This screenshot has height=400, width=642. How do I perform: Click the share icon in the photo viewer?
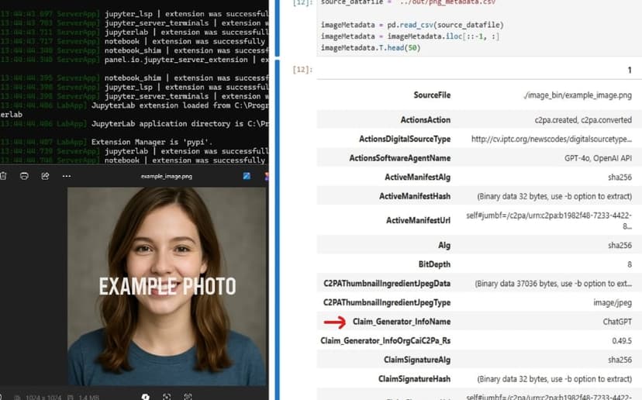click(x=45, y=176)
